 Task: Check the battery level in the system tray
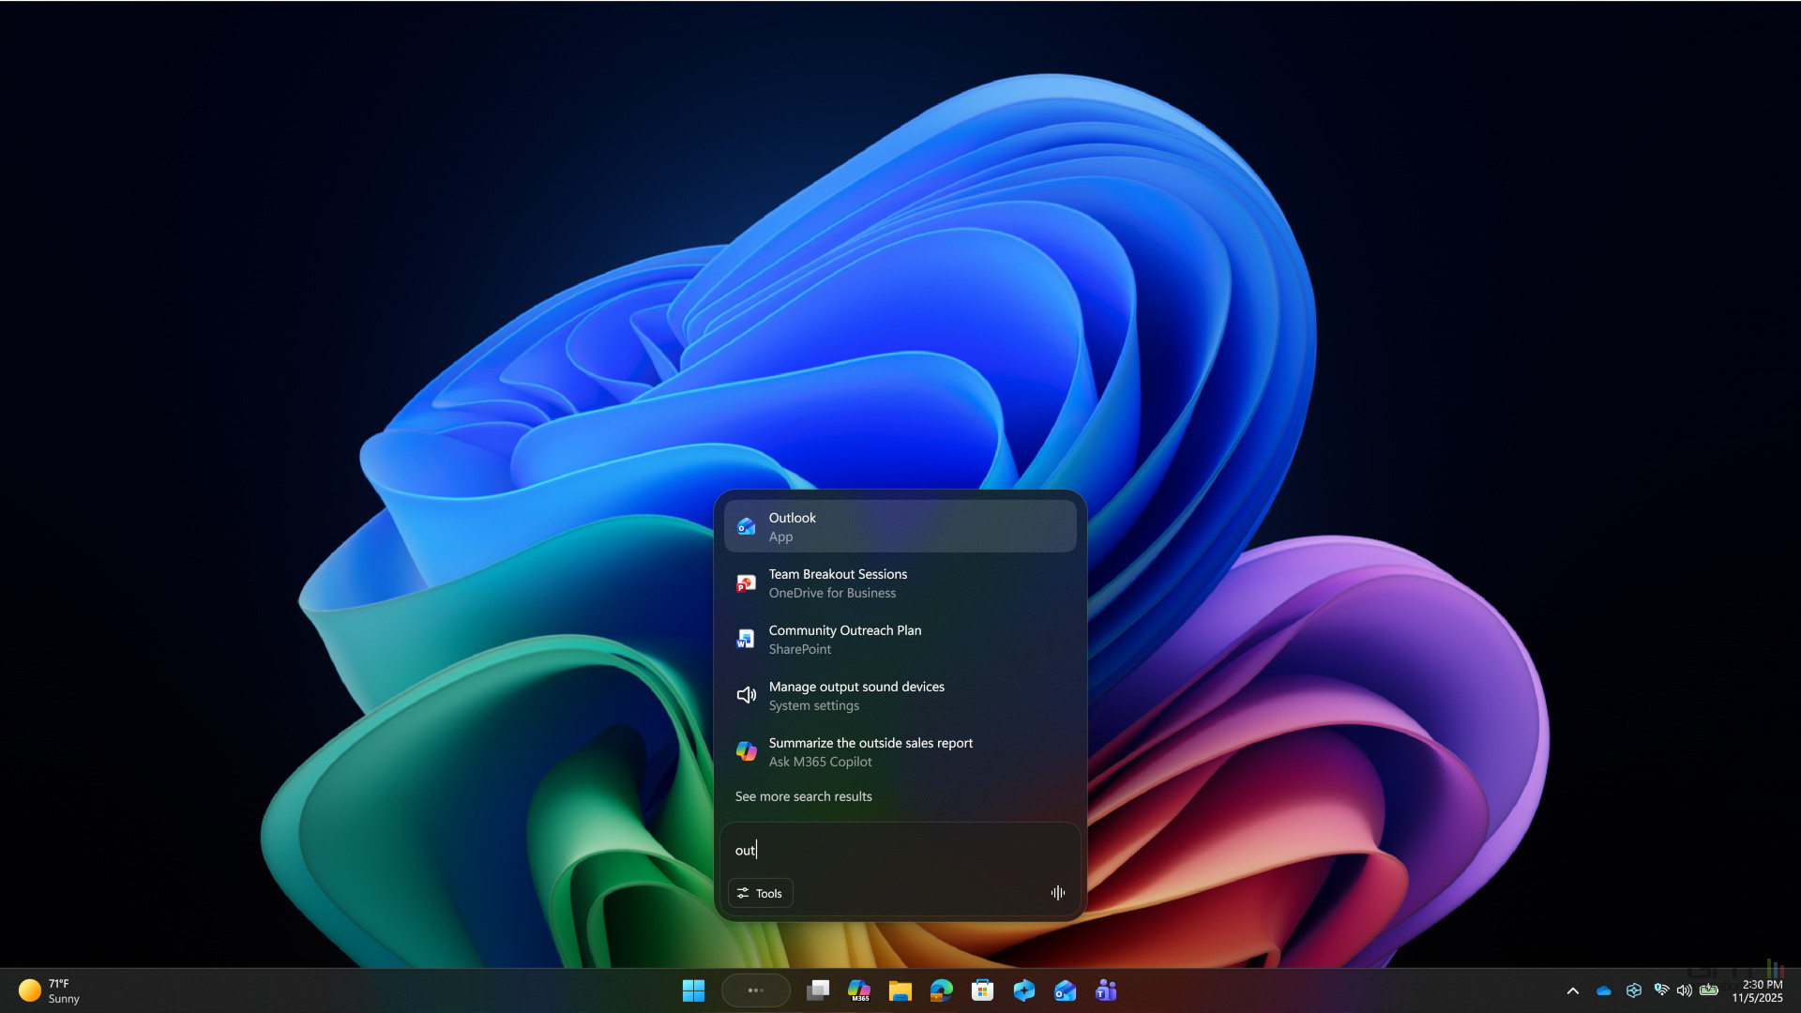1709,990
